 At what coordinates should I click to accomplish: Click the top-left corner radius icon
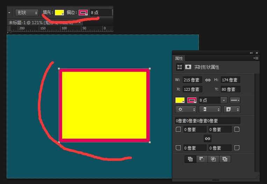click(x=178, y=130)
